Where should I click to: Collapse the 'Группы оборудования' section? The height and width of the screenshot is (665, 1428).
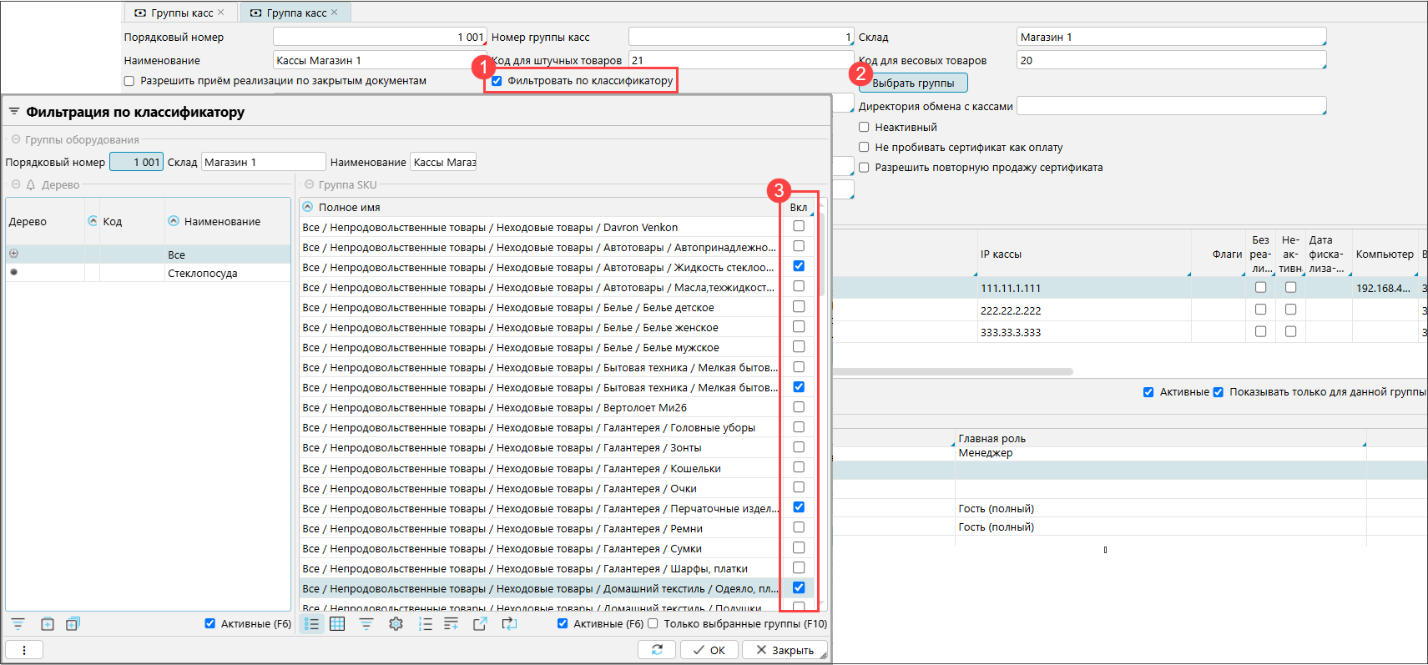coord(15,139)
